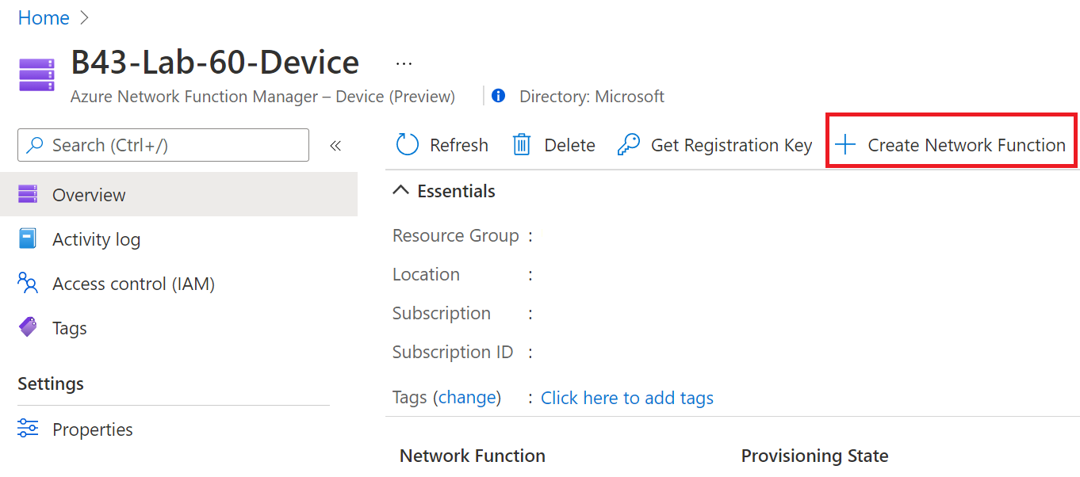Open the Properties settings page
This screenshot has width=1080, height=477.
point(92,429)
